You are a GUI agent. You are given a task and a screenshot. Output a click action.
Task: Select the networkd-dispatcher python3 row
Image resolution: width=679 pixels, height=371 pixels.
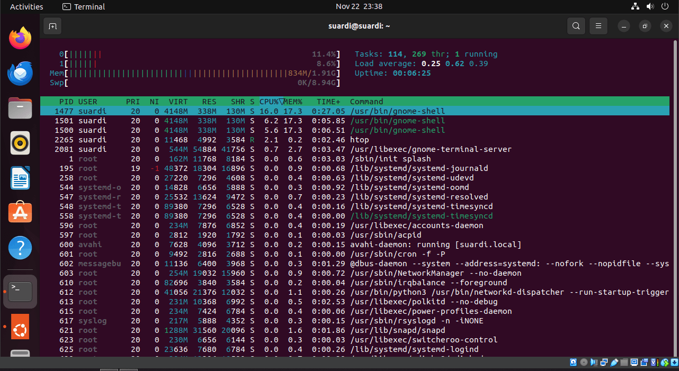tap(355, 292)
